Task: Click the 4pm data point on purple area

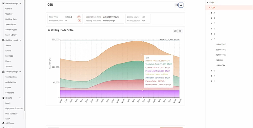Action: pos(143,90)
